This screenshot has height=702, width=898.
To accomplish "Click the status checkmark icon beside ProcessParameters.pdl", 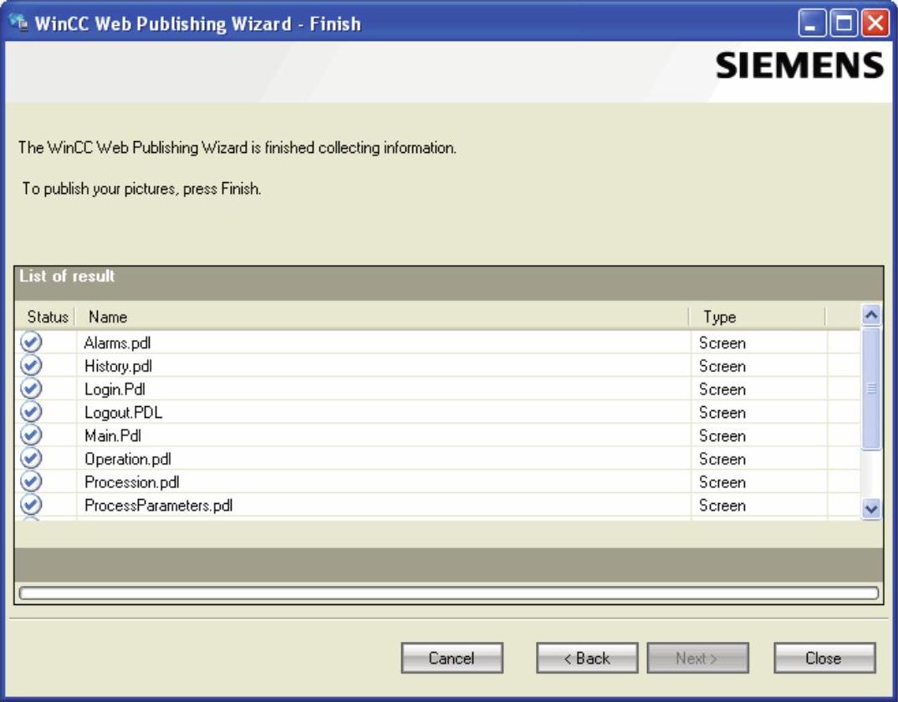I will [31, 505].
